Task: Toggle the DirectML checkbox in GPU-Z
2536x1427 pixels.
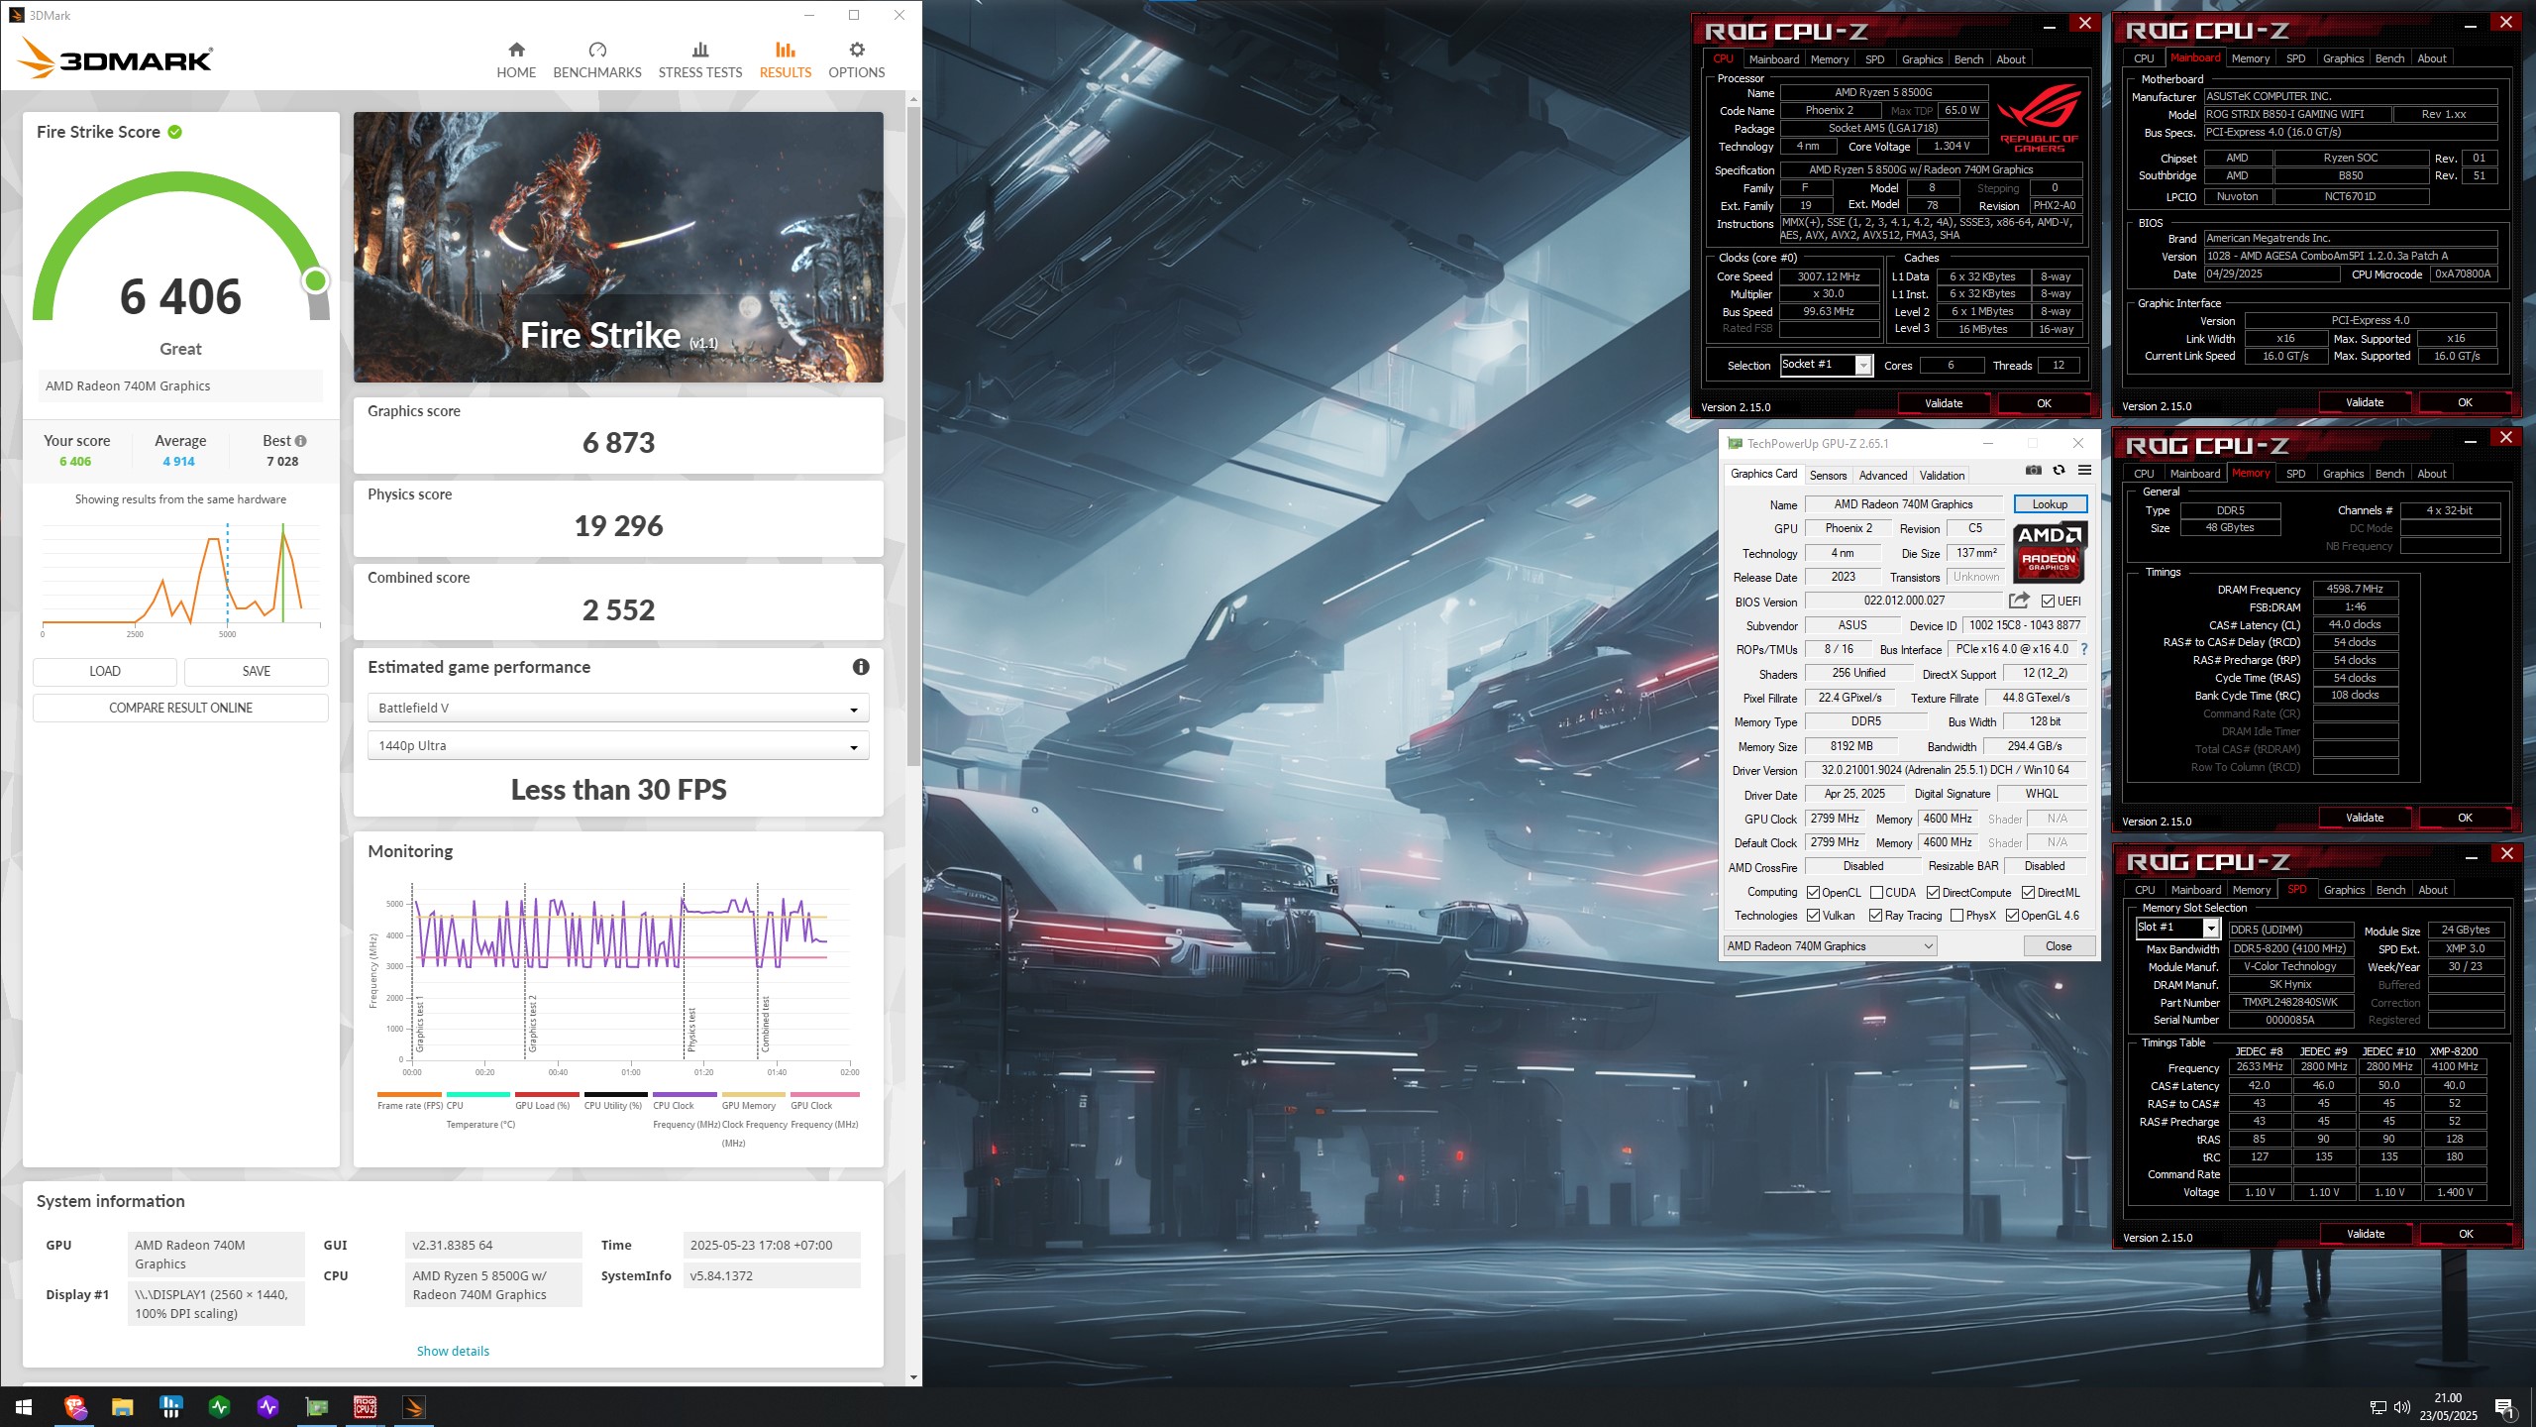Action: point(2028,893)
